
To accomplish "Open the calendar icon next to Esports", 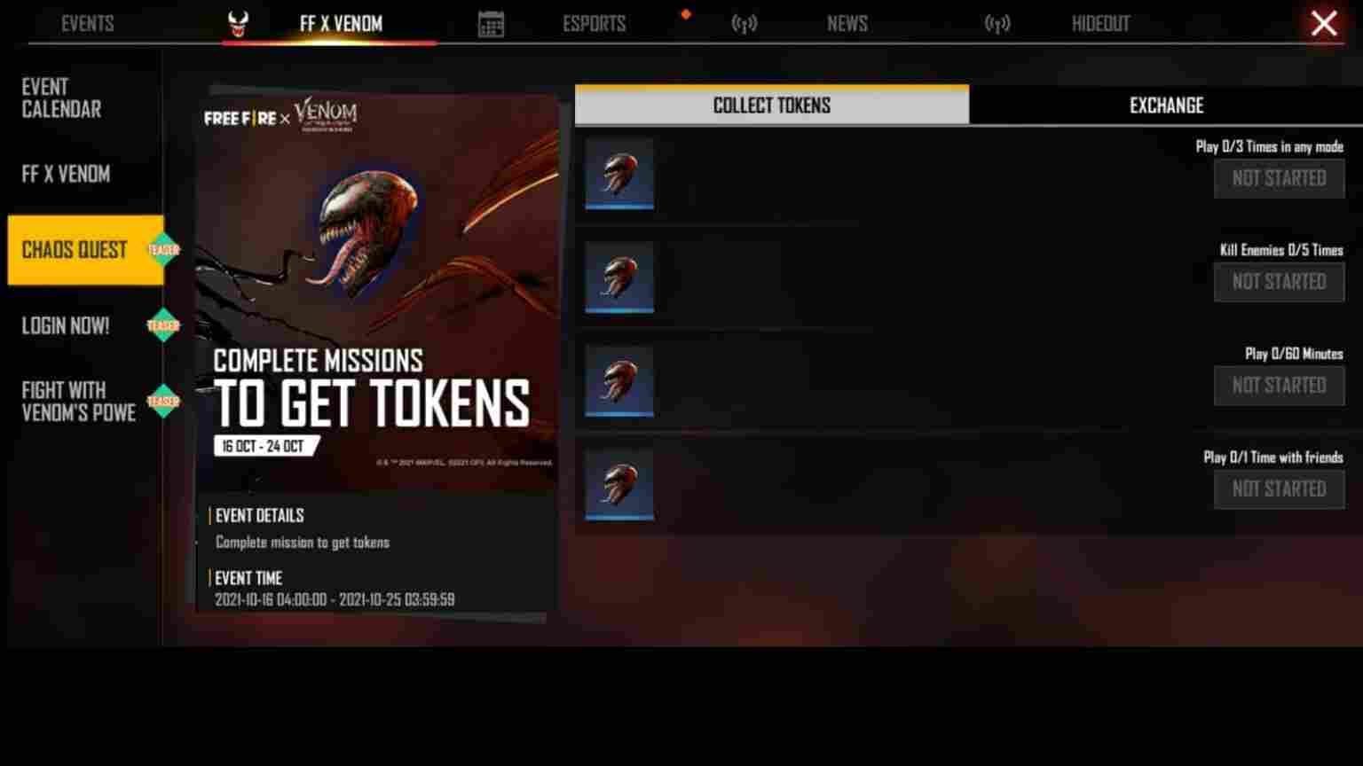I will tap(491, 24).
